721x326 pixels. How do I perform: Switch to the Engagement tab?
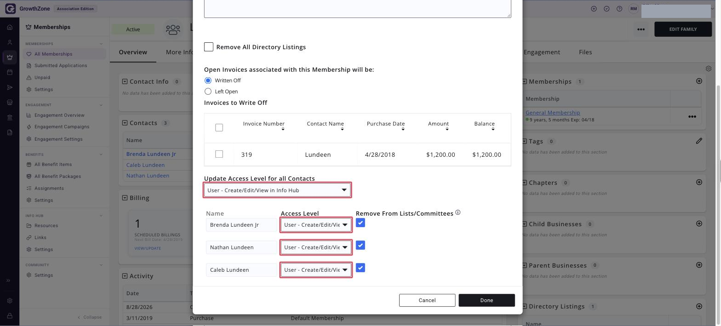click(x=542, y=52)
